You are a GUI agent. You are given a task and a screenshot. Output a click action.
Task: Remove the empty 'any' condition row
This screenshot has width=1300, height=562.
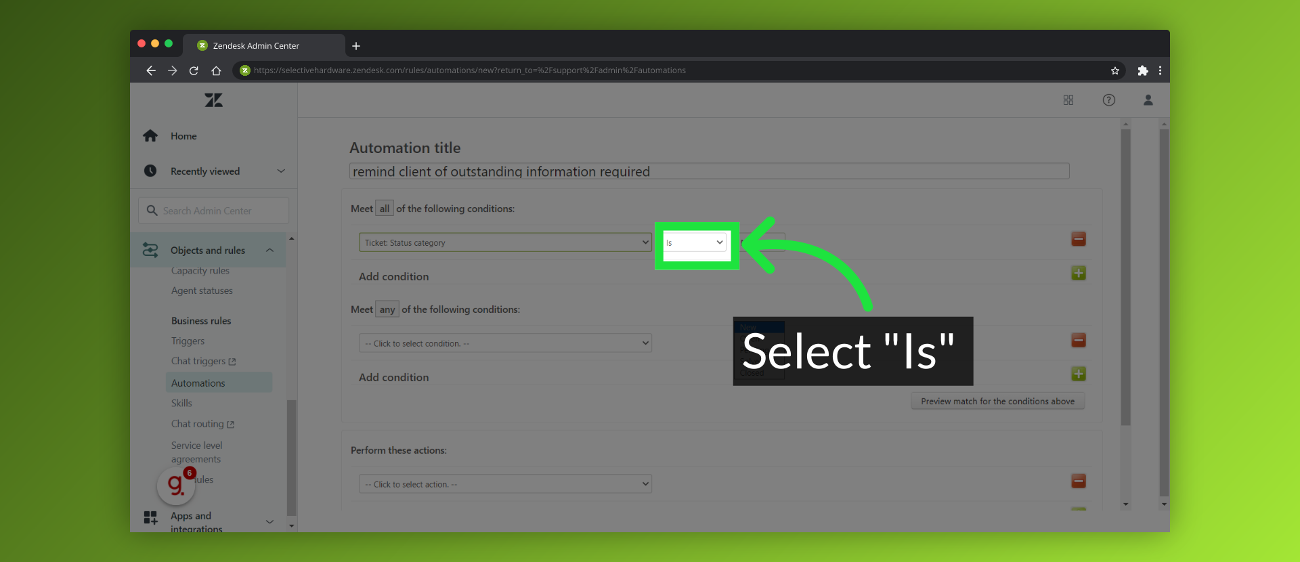tap(1079, 340)
